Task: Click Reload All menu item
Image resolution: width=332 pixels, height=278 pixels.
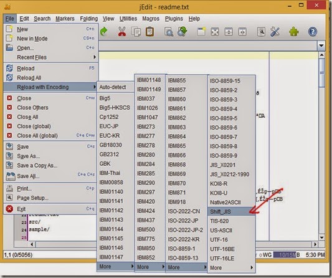Action: click(51, 77)
